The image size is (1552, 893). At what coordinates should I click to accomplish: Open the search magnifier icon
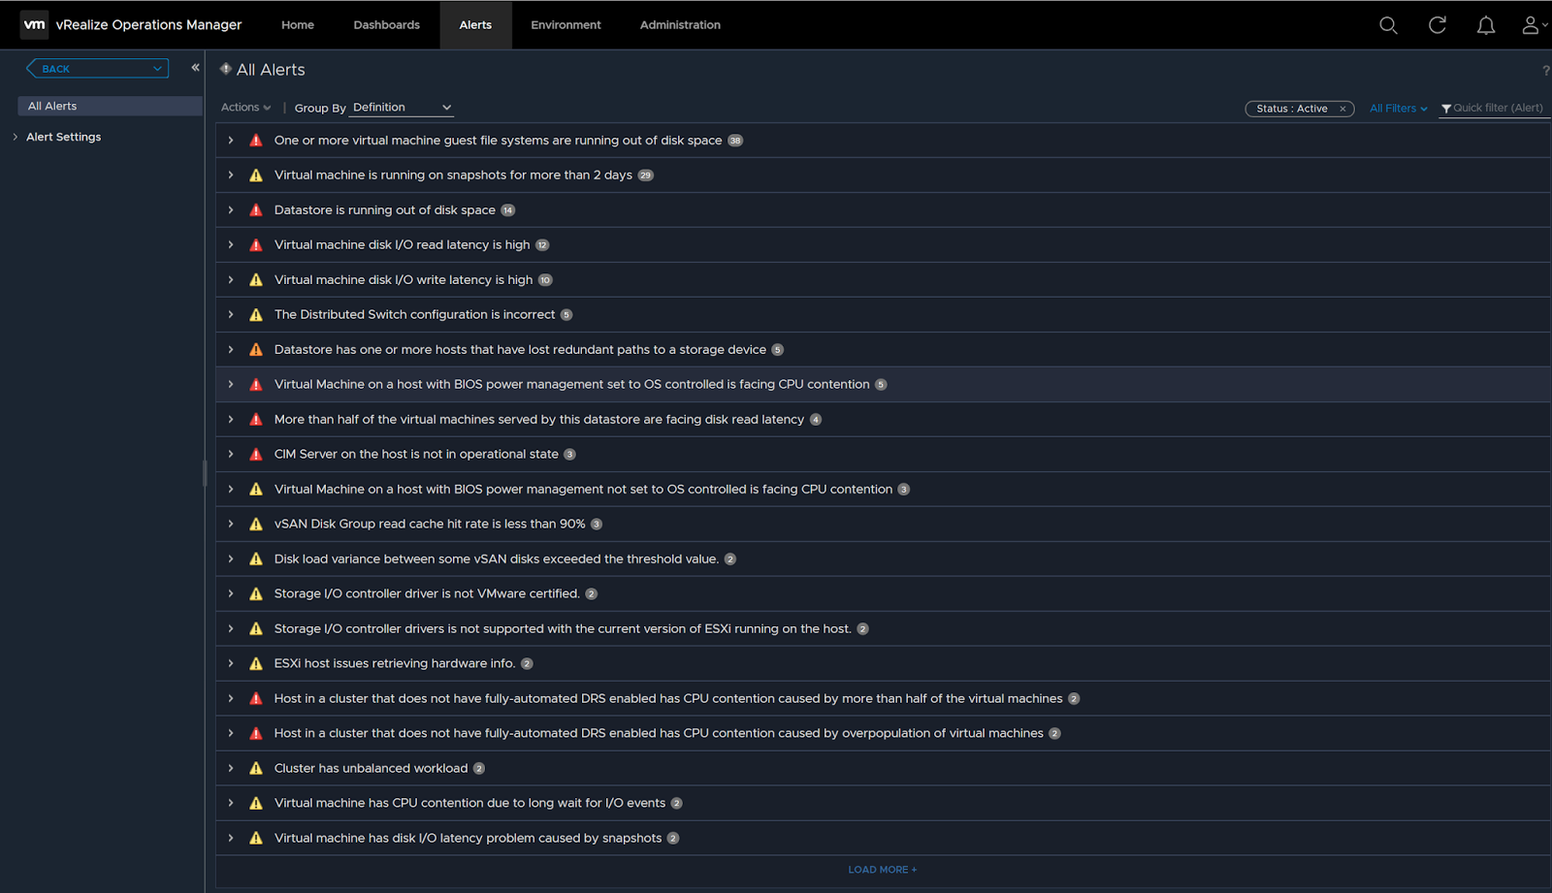[1388, 25]
